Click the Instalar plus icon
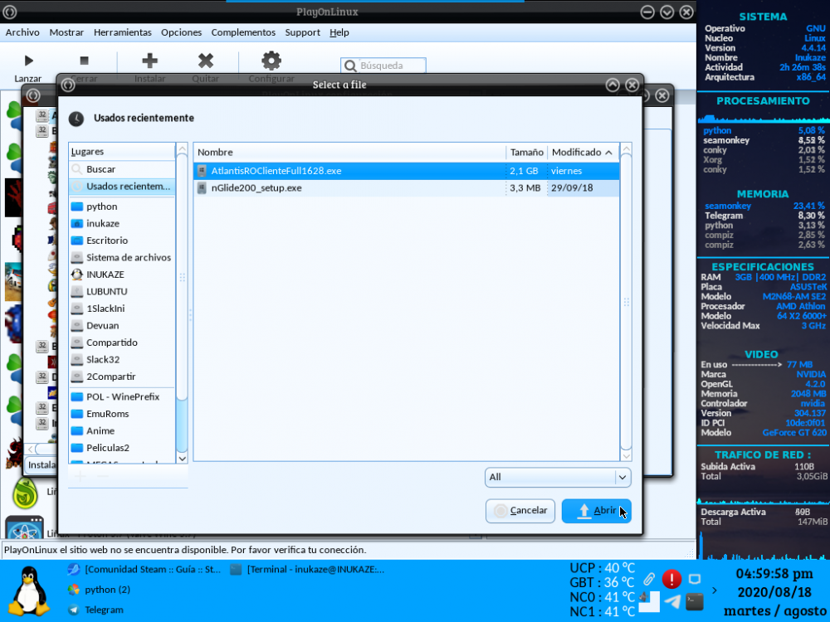This screenshot has width=830, height=622. (x=149, y=61)
